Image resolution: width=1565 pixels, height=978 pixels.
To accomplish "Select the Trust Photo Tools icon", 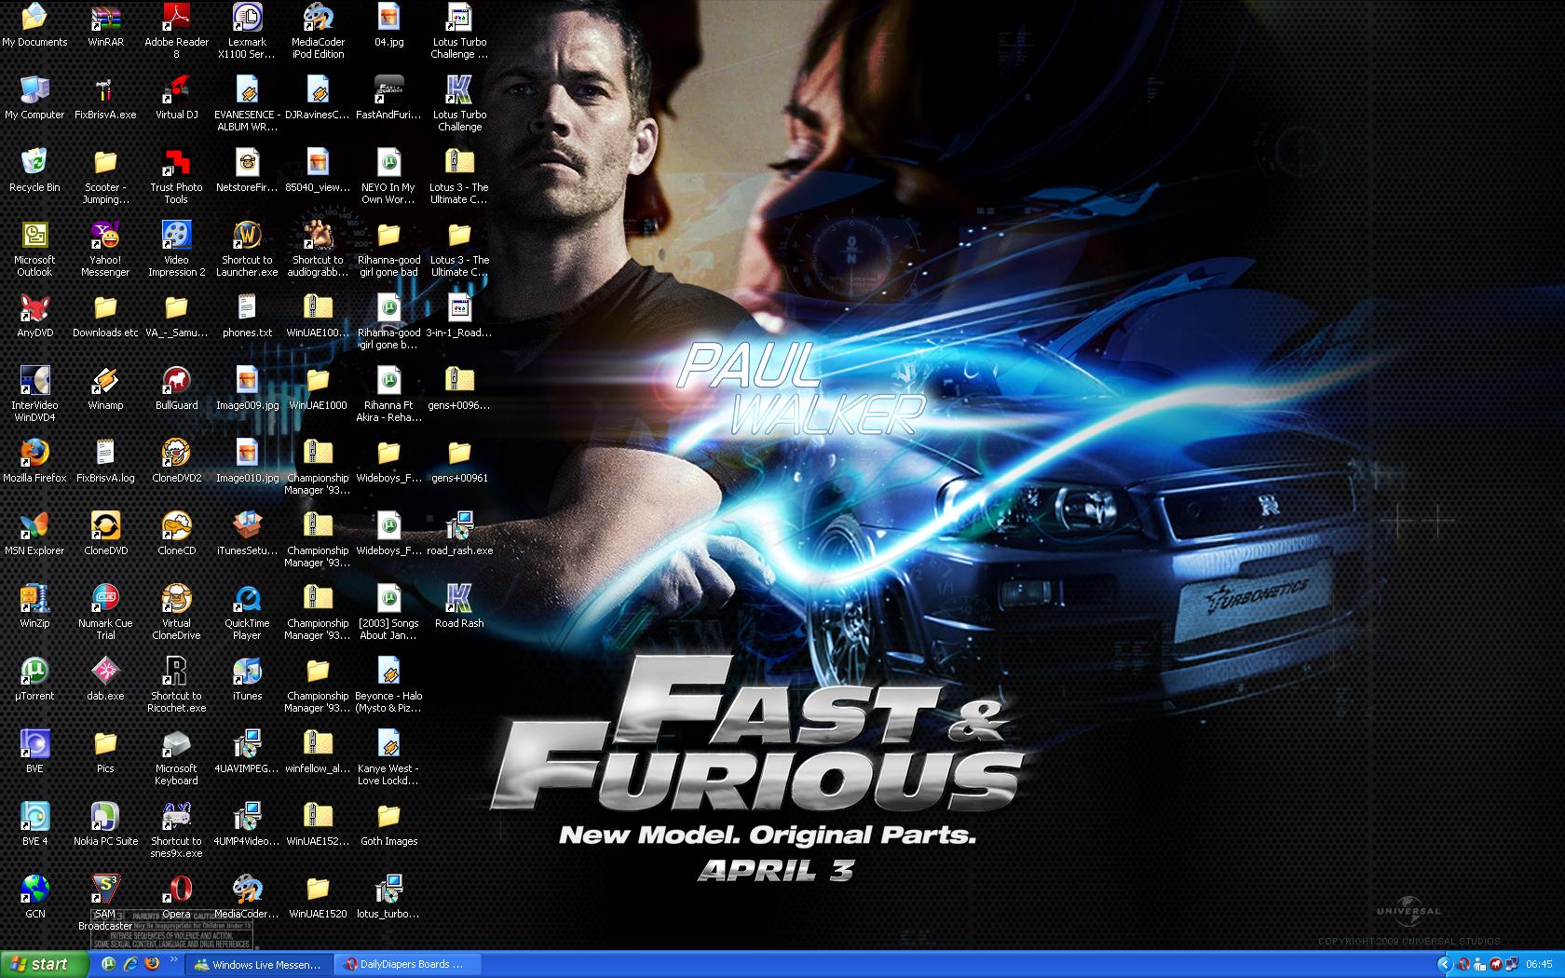I will (x=176, y=177).
